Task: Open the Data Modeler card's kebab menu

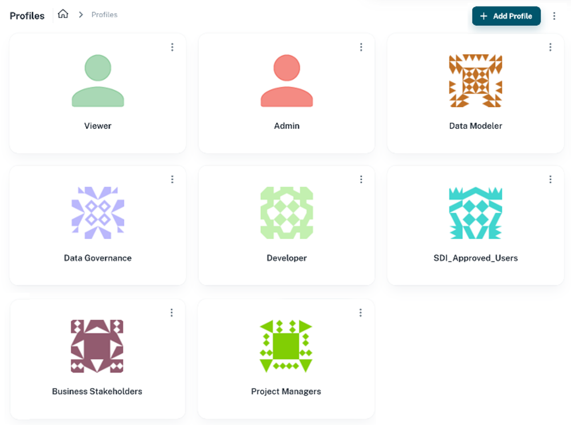Action: point(550,47)
